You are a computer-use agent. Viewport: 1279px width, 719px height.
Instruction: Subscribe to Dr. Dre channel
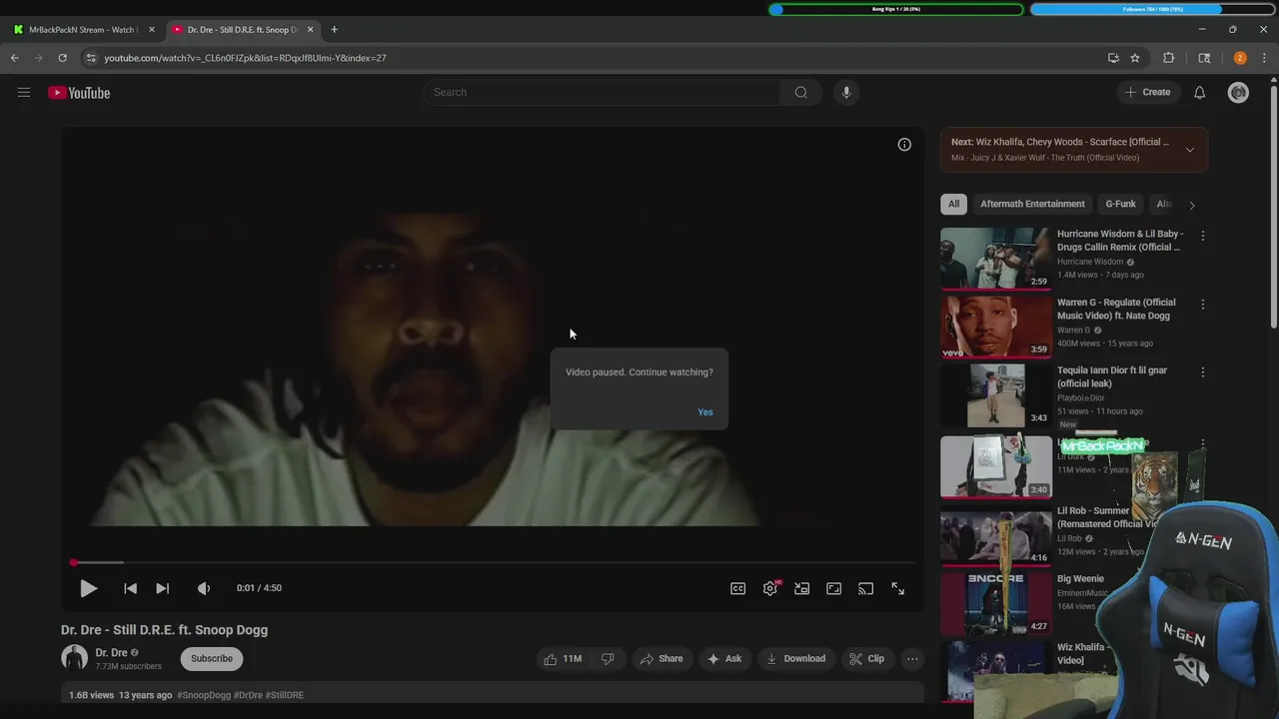(x=212, y=659)
